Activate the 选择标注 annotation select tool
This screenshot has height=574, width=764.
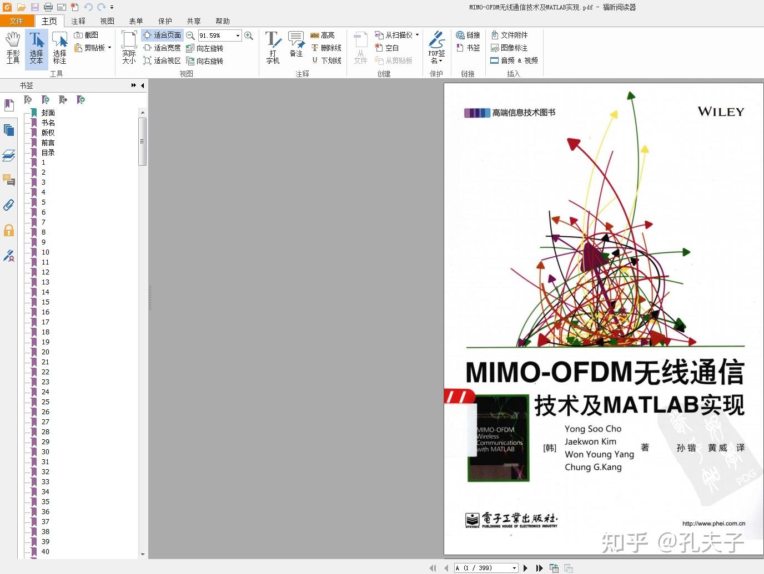coord(59,48)
